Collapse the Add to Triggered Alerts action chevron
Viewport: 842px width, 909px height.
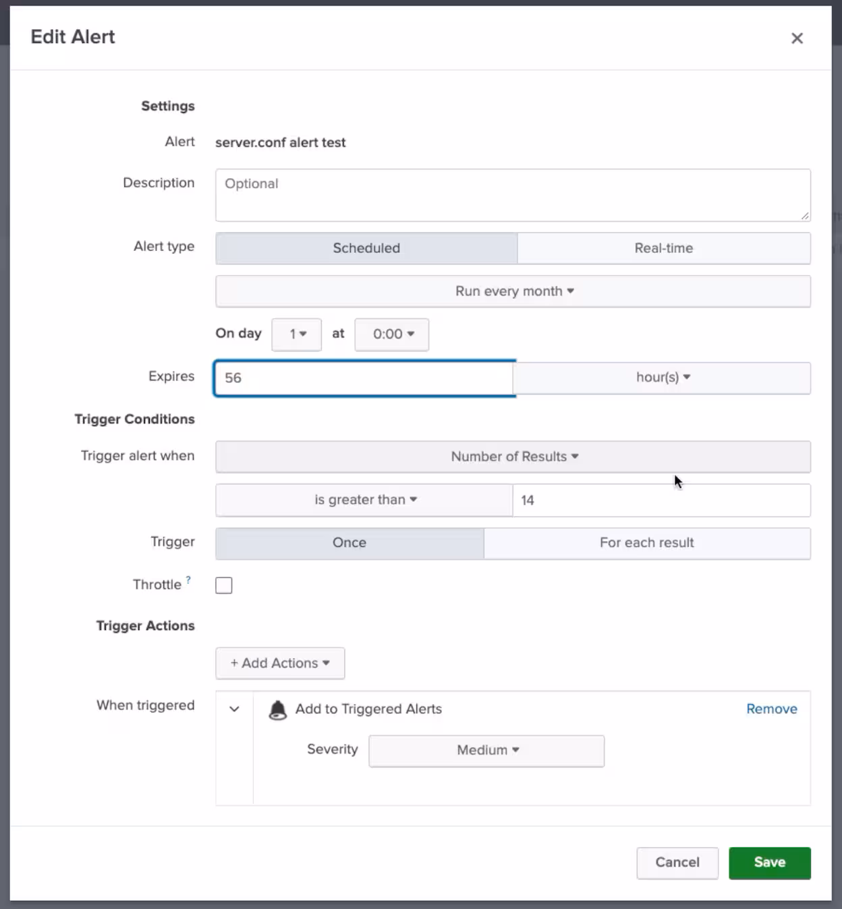tap(234, 709)
